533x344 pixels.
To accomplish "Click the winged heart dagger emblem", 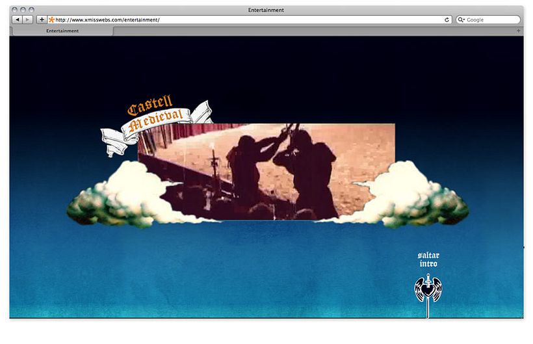I will click(x=428, y=289).
